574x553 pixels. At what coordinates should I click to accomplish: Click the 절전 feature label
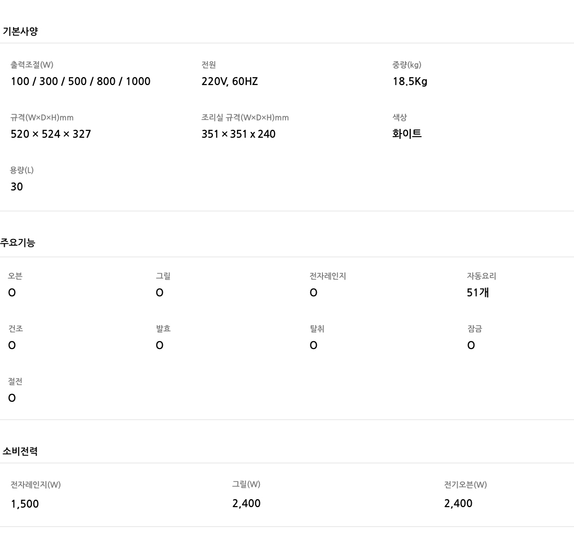click(15, 381)
